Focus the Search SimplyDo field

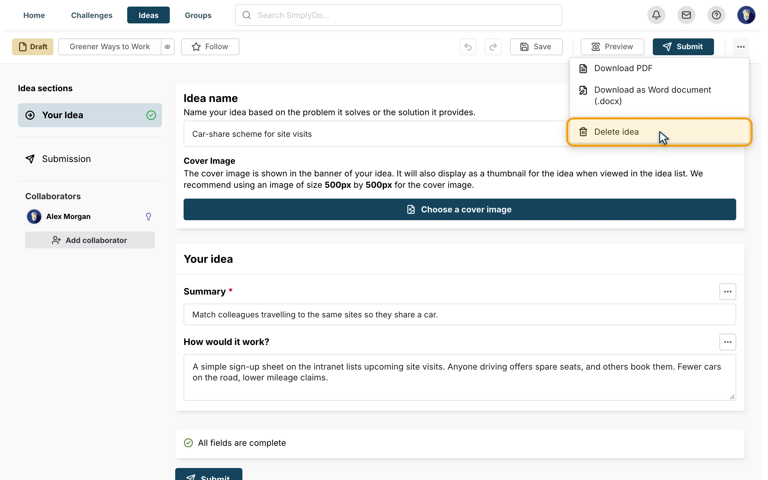click(398, 15)
